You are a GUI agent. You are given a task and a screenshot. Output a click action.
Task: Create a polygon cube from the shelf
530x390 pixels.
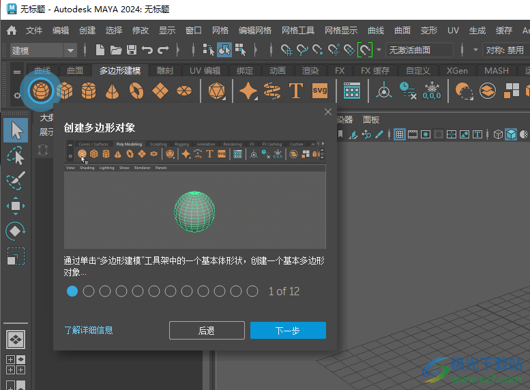coord(65,91)
